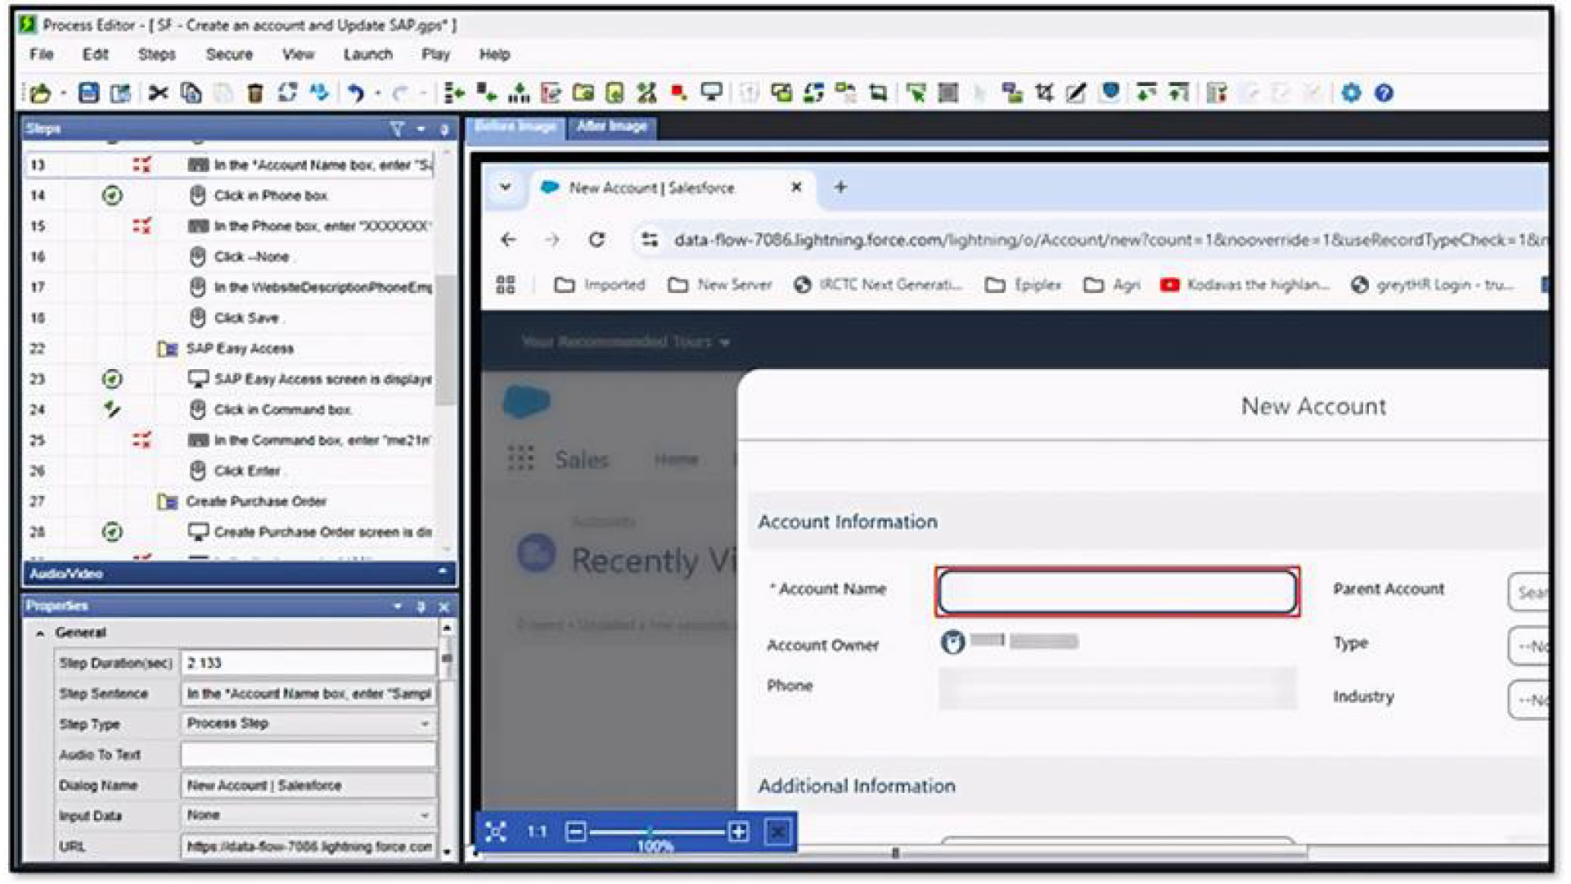Click the filter funnel icon in Steps panel

[x=397, y=129]
